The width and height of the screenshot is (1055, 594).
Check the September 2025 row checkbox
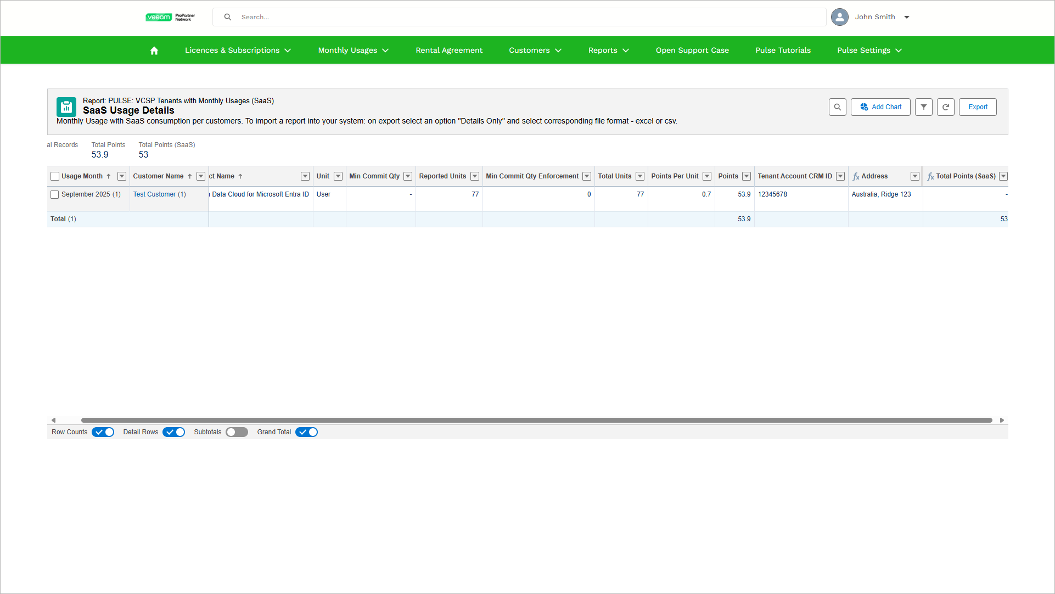(55, 194)
